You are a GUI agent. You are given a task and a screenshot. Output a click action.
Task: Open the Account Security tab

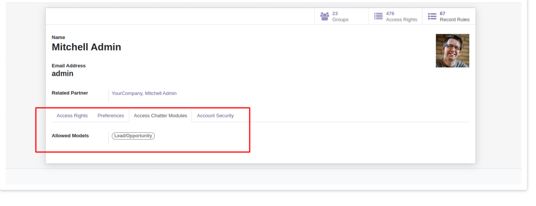coord(215,116)
